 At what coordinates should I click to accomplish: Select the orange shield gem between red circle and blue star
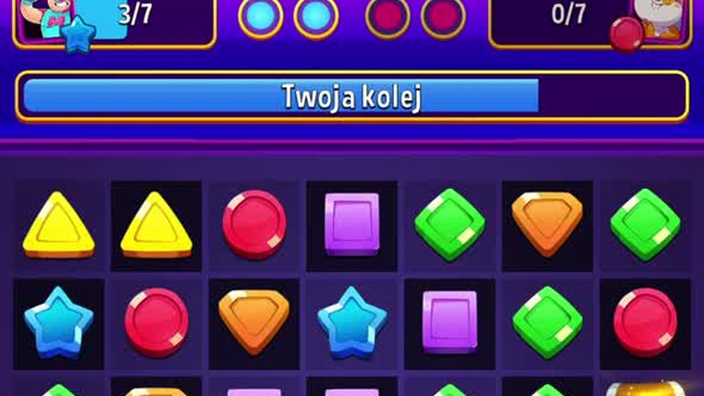pos(254,322)
